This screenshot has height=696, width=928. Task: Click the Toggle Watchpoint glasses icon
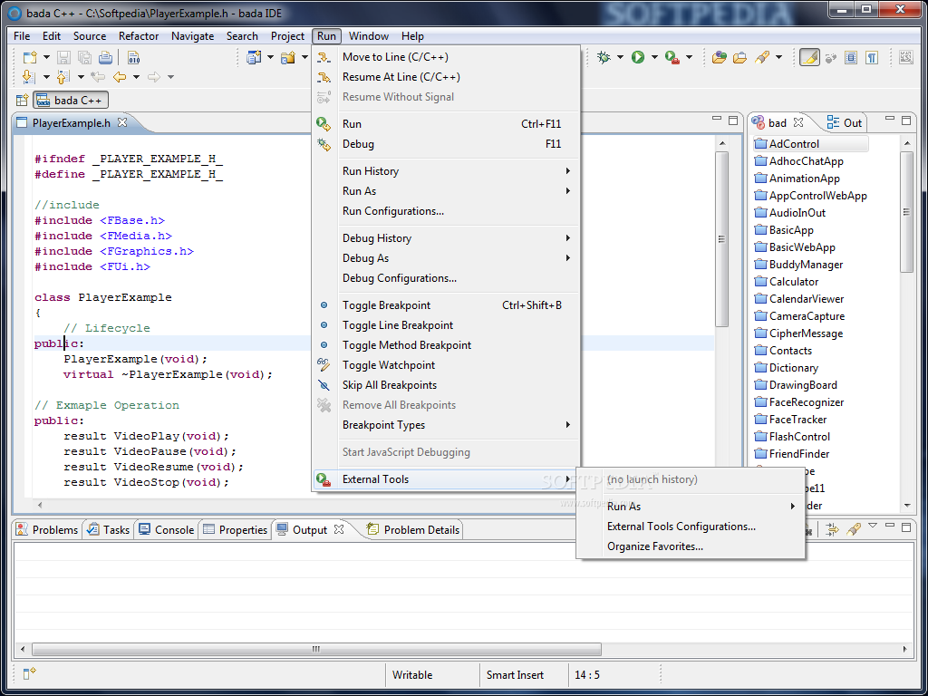324,365
